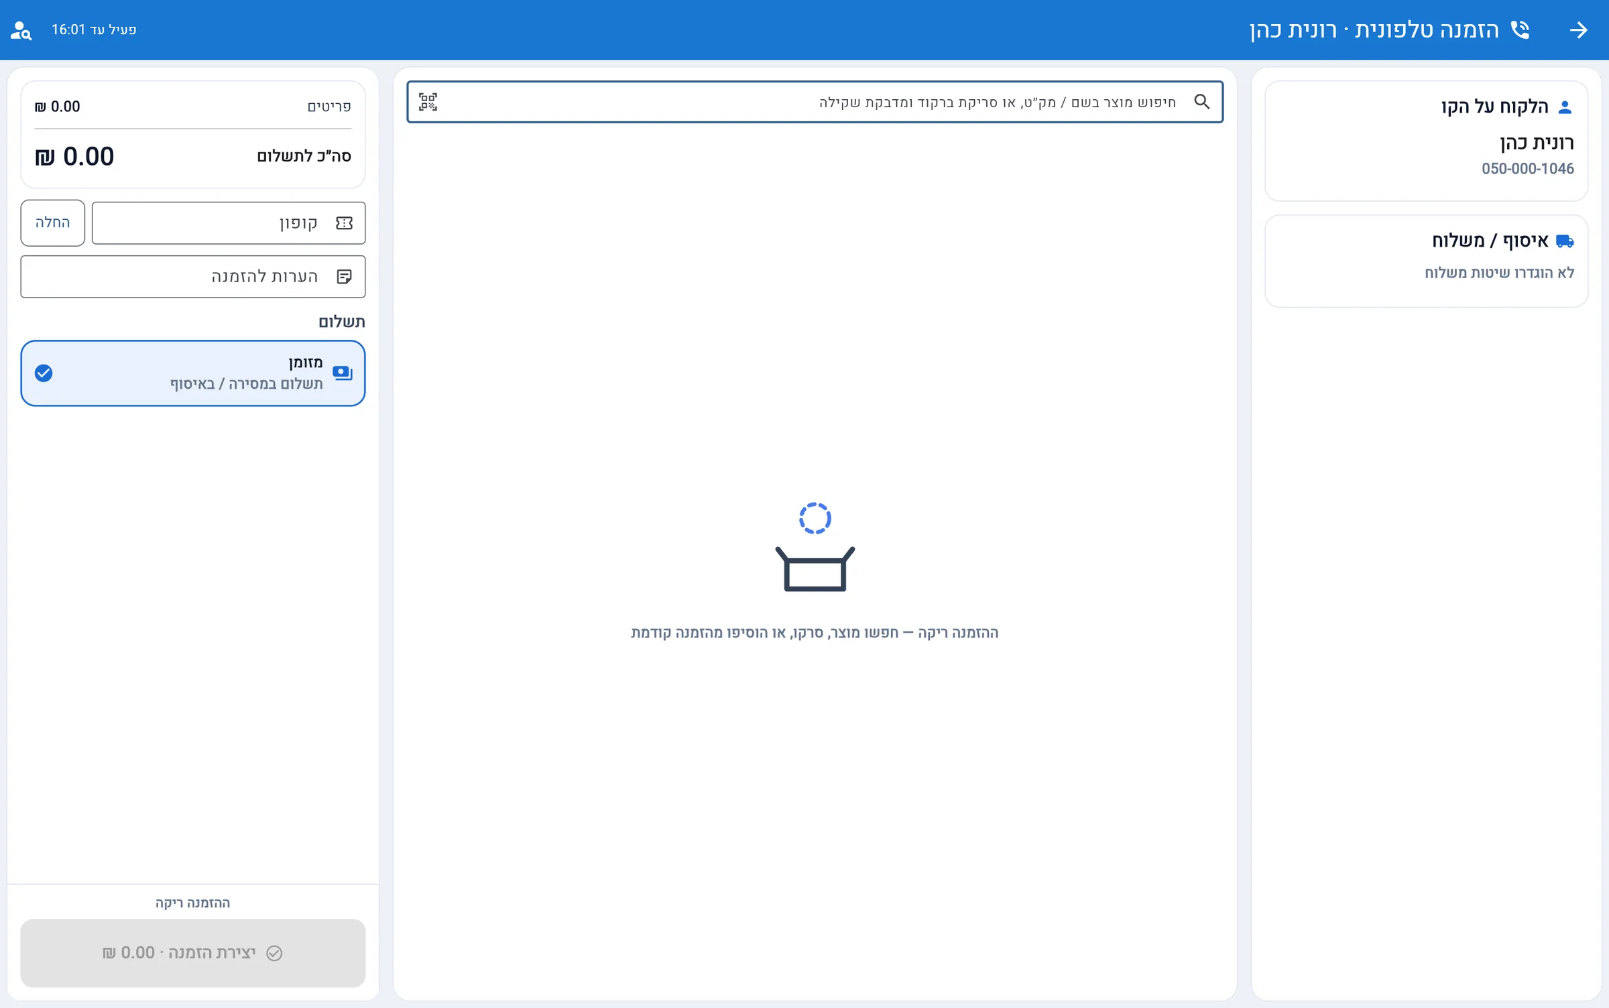Click the phone call icon in the header
The width and height of the screenshot is (1609, 1008).
click(1520, 30)
